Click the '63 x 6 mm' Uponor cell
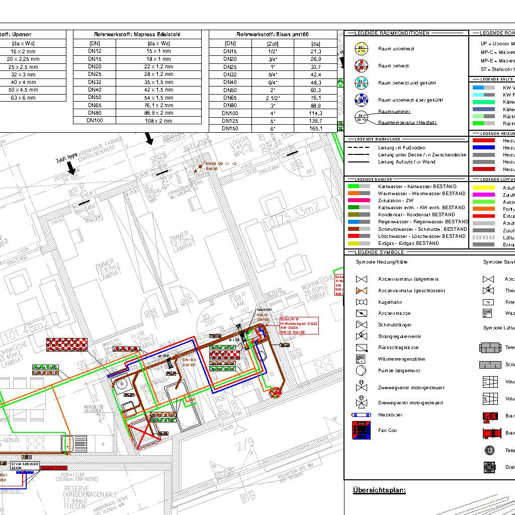This screenshot has width=515, height=515. coord(23,98)
